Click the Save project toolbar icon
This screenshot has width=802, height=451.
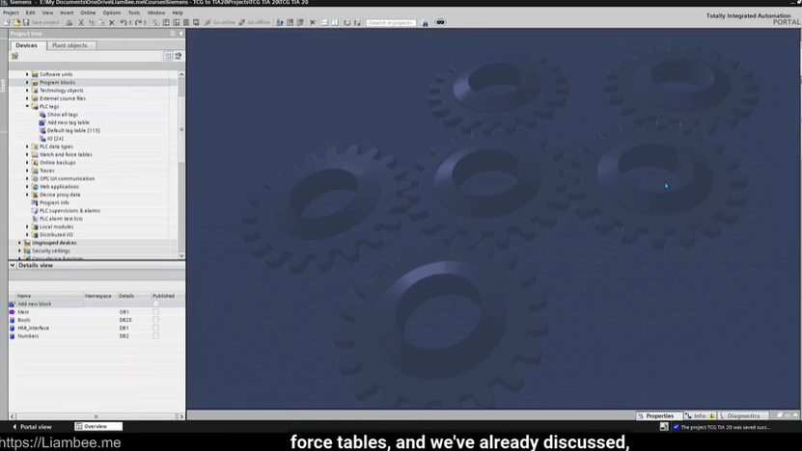point(28,22)
